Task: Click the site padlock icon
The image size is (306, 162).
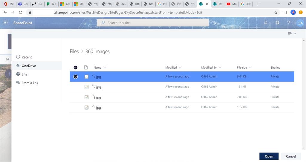Action: (x=30, y=13)
